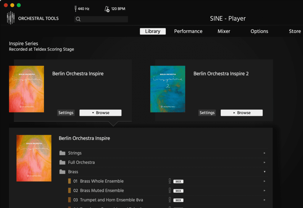Toggle MIX badge on Brass Whole Ensemble
The height and width of the screenshot is (208, 303).
click(x=178, y=181)
